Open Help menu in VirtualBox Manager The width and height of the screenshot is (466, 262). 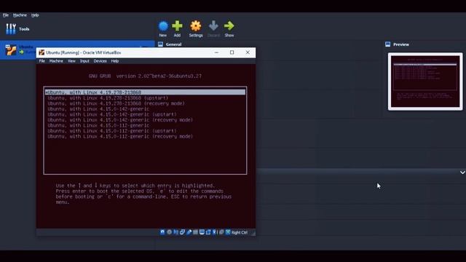point(35,15)
